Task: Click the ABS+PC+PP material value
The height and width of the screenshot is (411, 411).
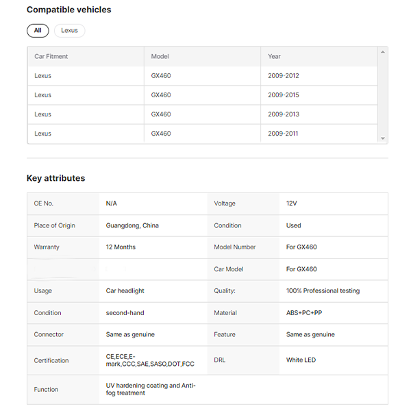Action: (304, 313)
